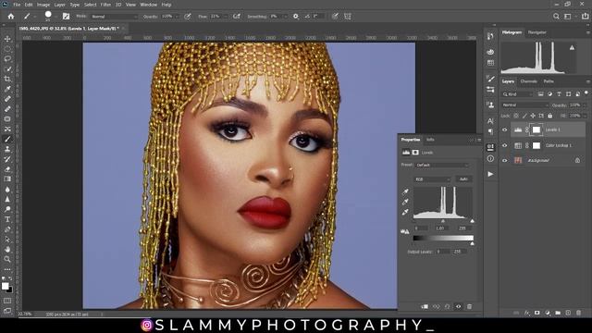Select the Zoom tool
Viewport: 592px width, 333px height.
7,259
